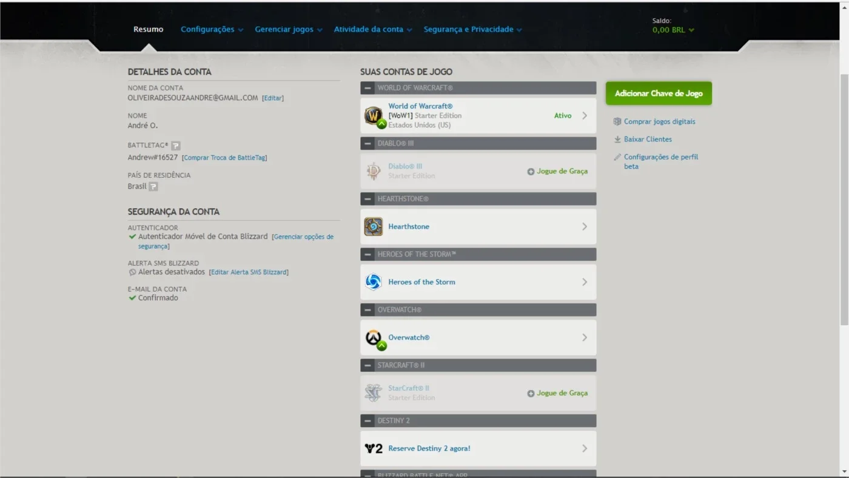Open Overwatch row chevron arrow
The image size is (849, 478).
pyautogui.click(x=585, y=338)
